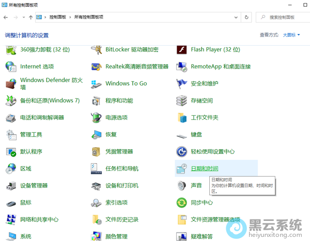The height and width of the screenshot is (241, 310).
Task: Open the Windows Defender 防火墙 icon
Action: click(11, 83)
